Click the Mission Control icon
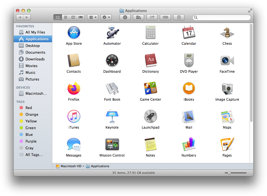This screenshot has height=196, width=267. click(x=112, y=145)
